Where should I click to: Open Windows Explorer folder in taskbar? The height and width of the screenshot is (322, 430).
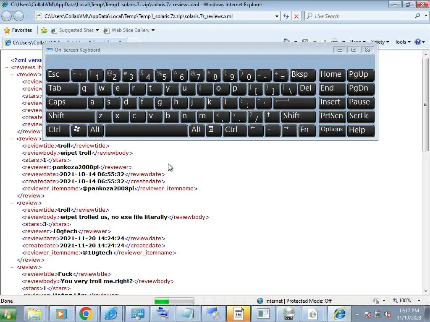(x=35, y=314)
